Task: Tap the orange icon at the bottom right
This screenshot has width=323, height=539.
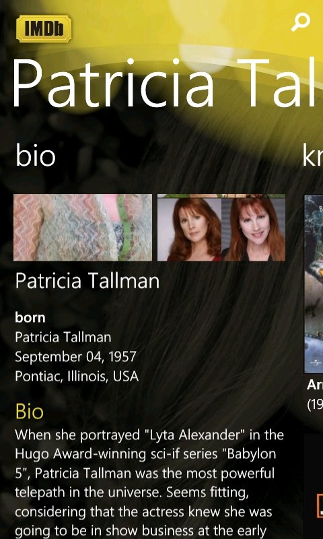Action: click(x=320, y=506)
